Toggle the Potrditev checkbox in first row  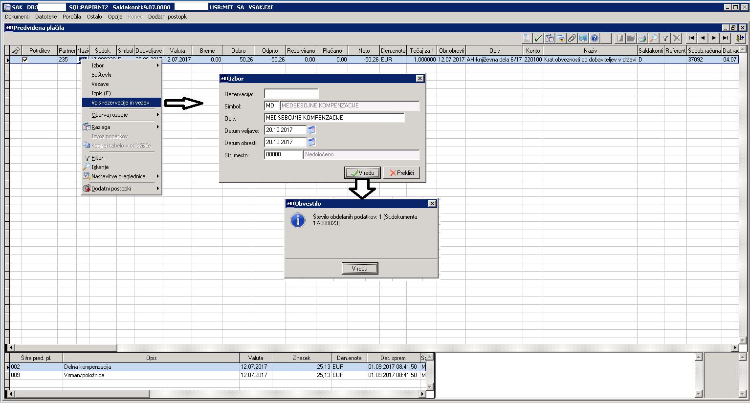click(25, 60)
